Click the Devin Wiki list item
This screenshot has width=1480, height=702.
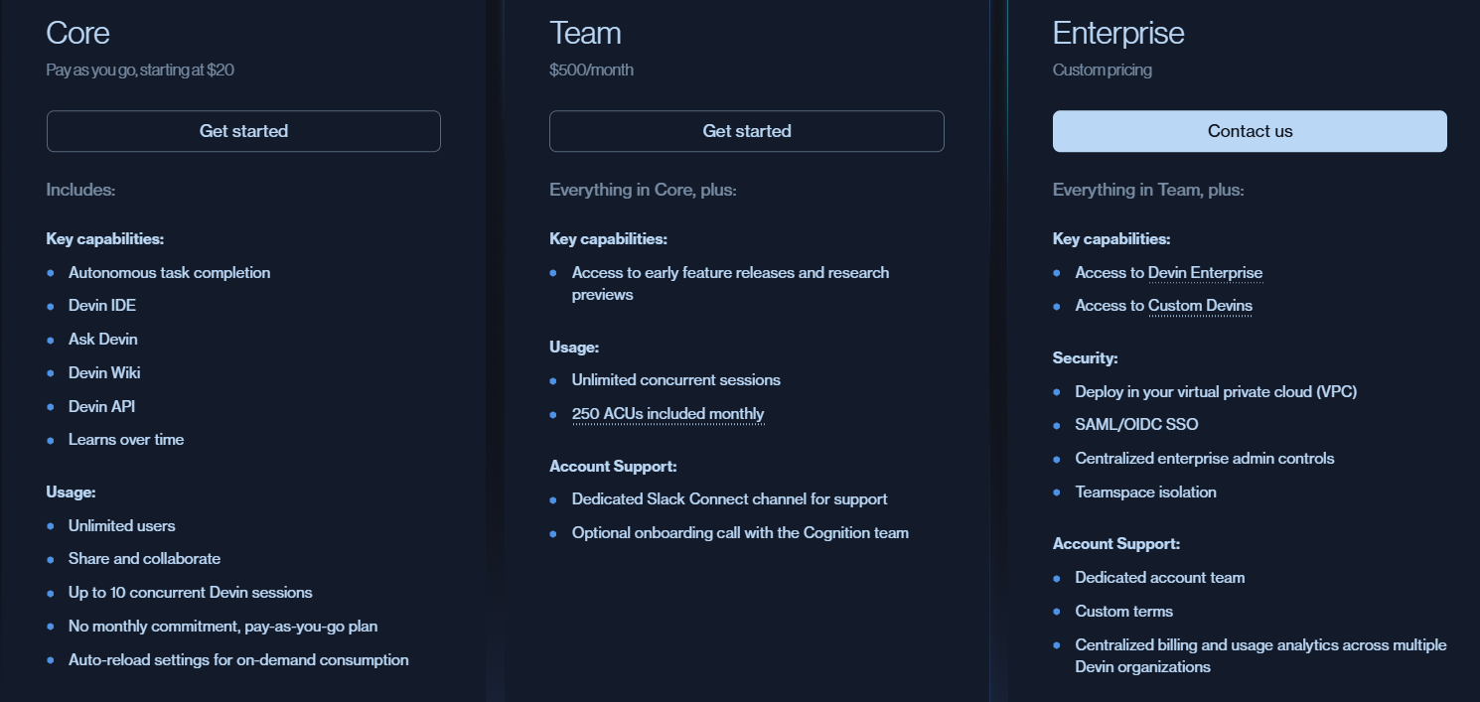pyautogui.click(x=103, y=372)
